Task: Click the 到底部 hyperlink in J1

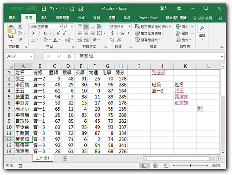Action: click(x=159, y=73)
